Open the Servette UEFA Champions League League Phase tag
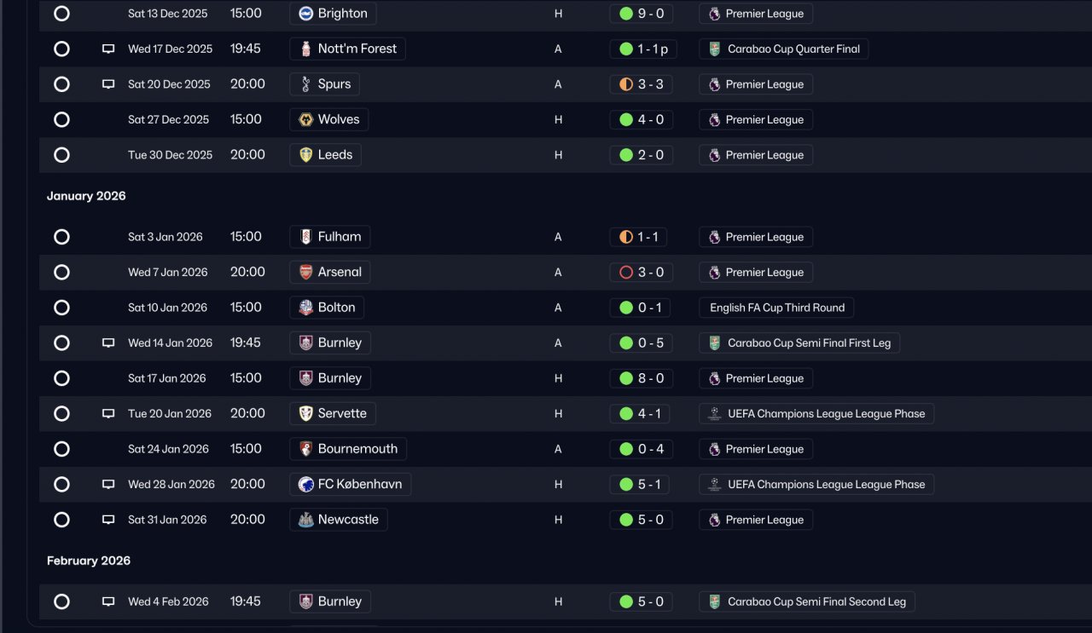The image size is (1092, 633). pyautogui.click(x=816, y=414)
